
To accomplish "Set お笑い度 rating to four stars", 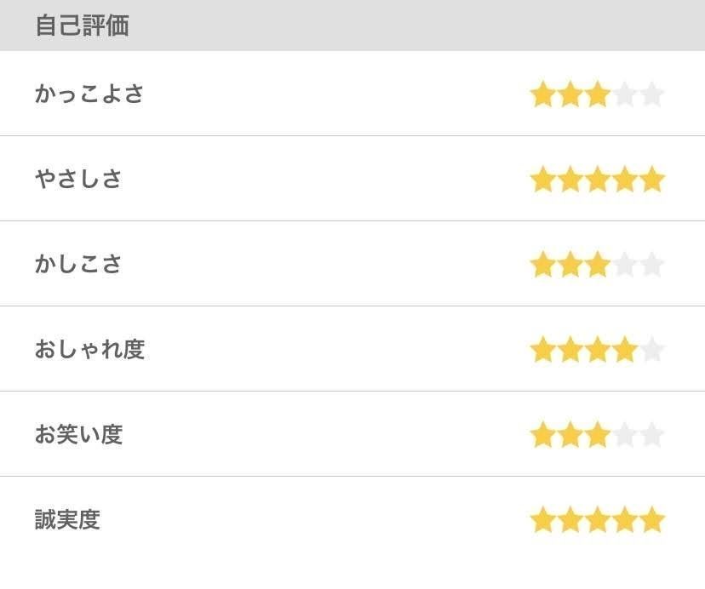I will click(624, 435).
